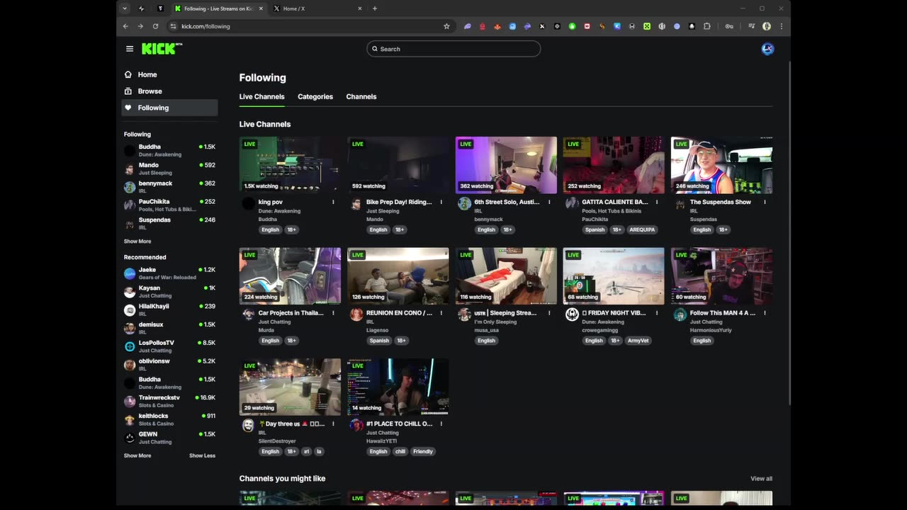Go back to the previous page

point(125,26)
